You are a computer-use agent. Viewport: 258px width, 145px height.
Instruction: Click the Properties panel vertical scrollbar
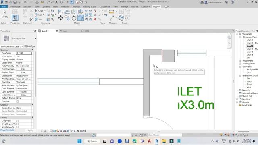[35, 74]
